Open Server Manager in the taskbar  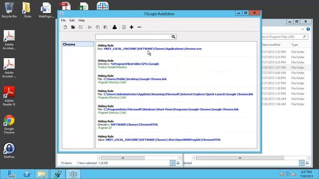11,174
